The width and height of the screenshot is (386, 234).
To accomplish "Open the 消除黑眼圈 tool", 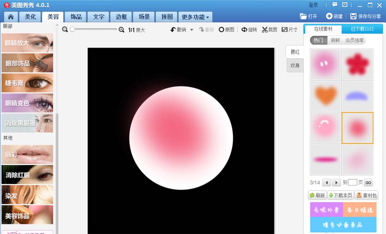I will pyautogui.click(x=27, y=123).
